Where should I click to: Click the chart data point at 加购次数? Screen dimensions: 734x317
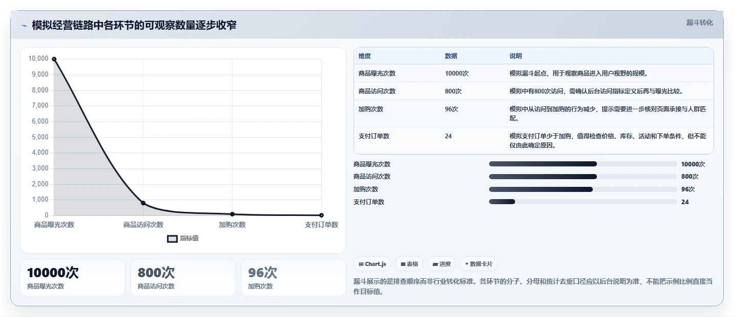tap(232, 214)
